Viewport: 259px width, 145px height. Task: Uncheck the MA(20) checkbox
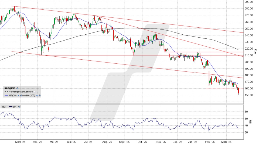(18, 95)
